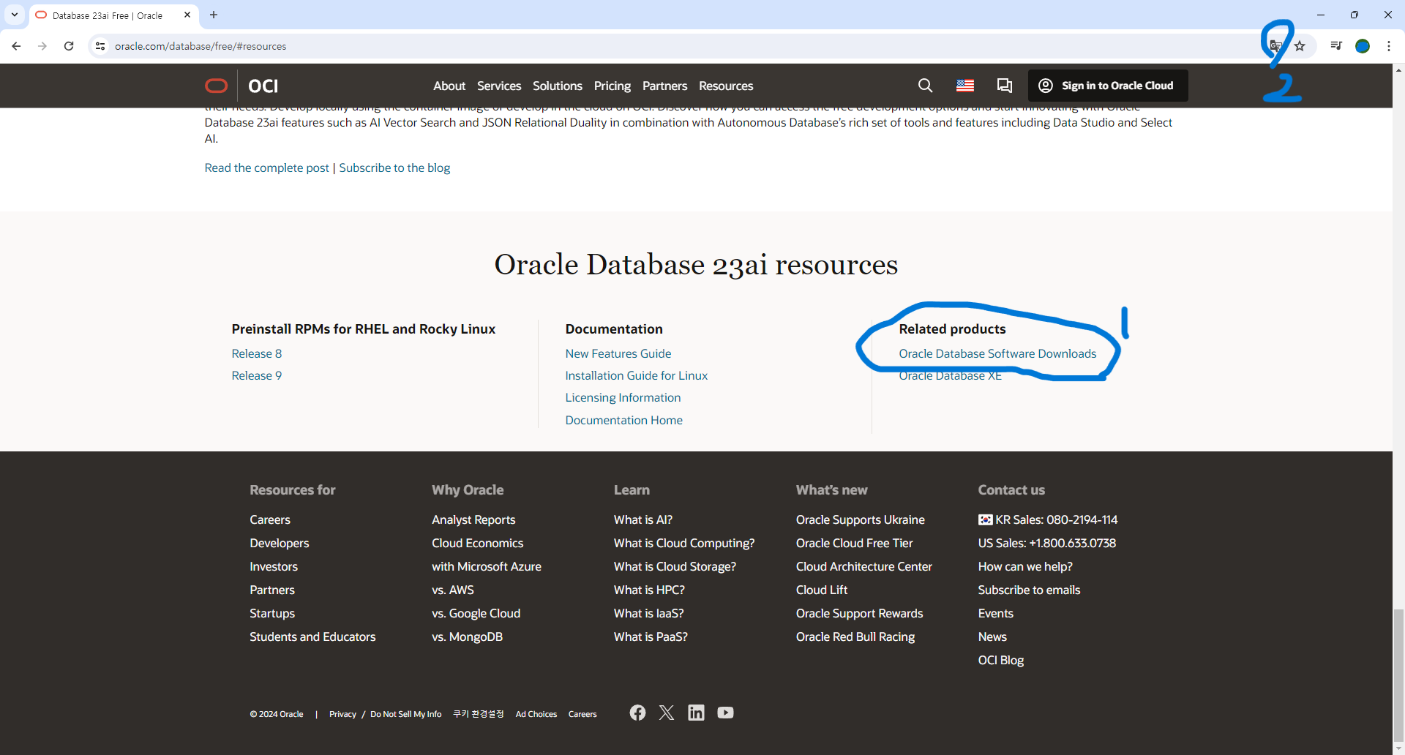The height and width of the screenshot is (755, 1405).
Task: Open What is PaaS? link
Action: click(x=651, y=636)
